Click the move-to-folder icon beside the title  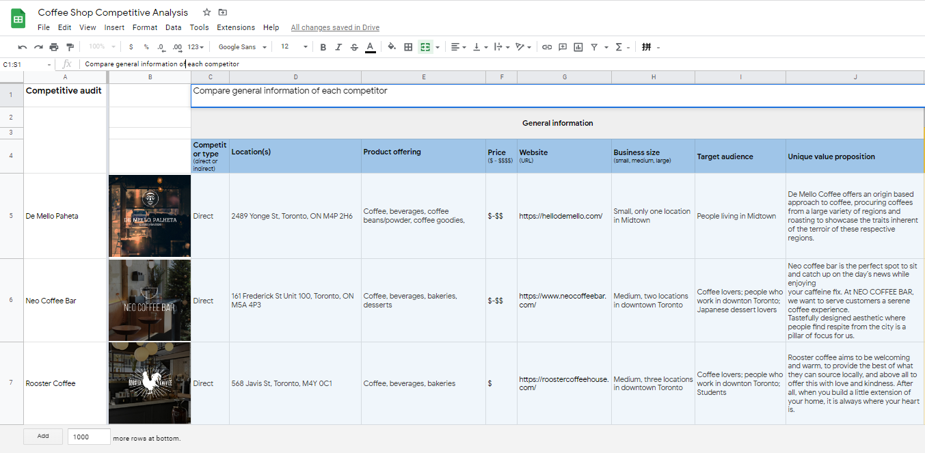pyautogui.click(x=223, y=12)
